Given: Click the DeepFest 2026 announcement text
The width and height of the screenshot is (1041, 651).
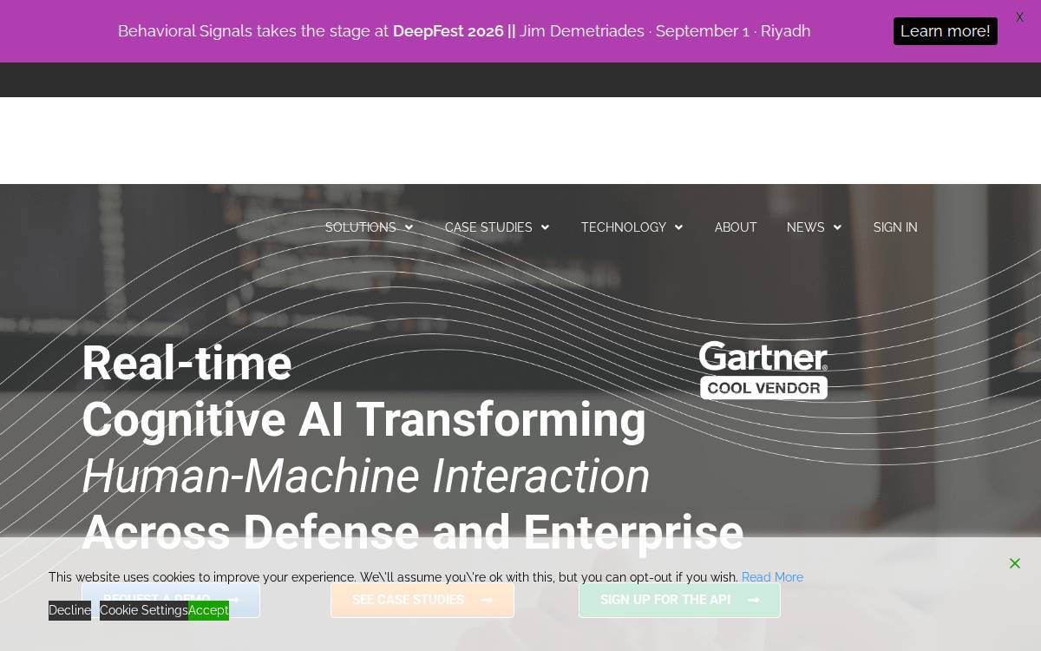Looking at the screenshot, I should tap(464, 31).
